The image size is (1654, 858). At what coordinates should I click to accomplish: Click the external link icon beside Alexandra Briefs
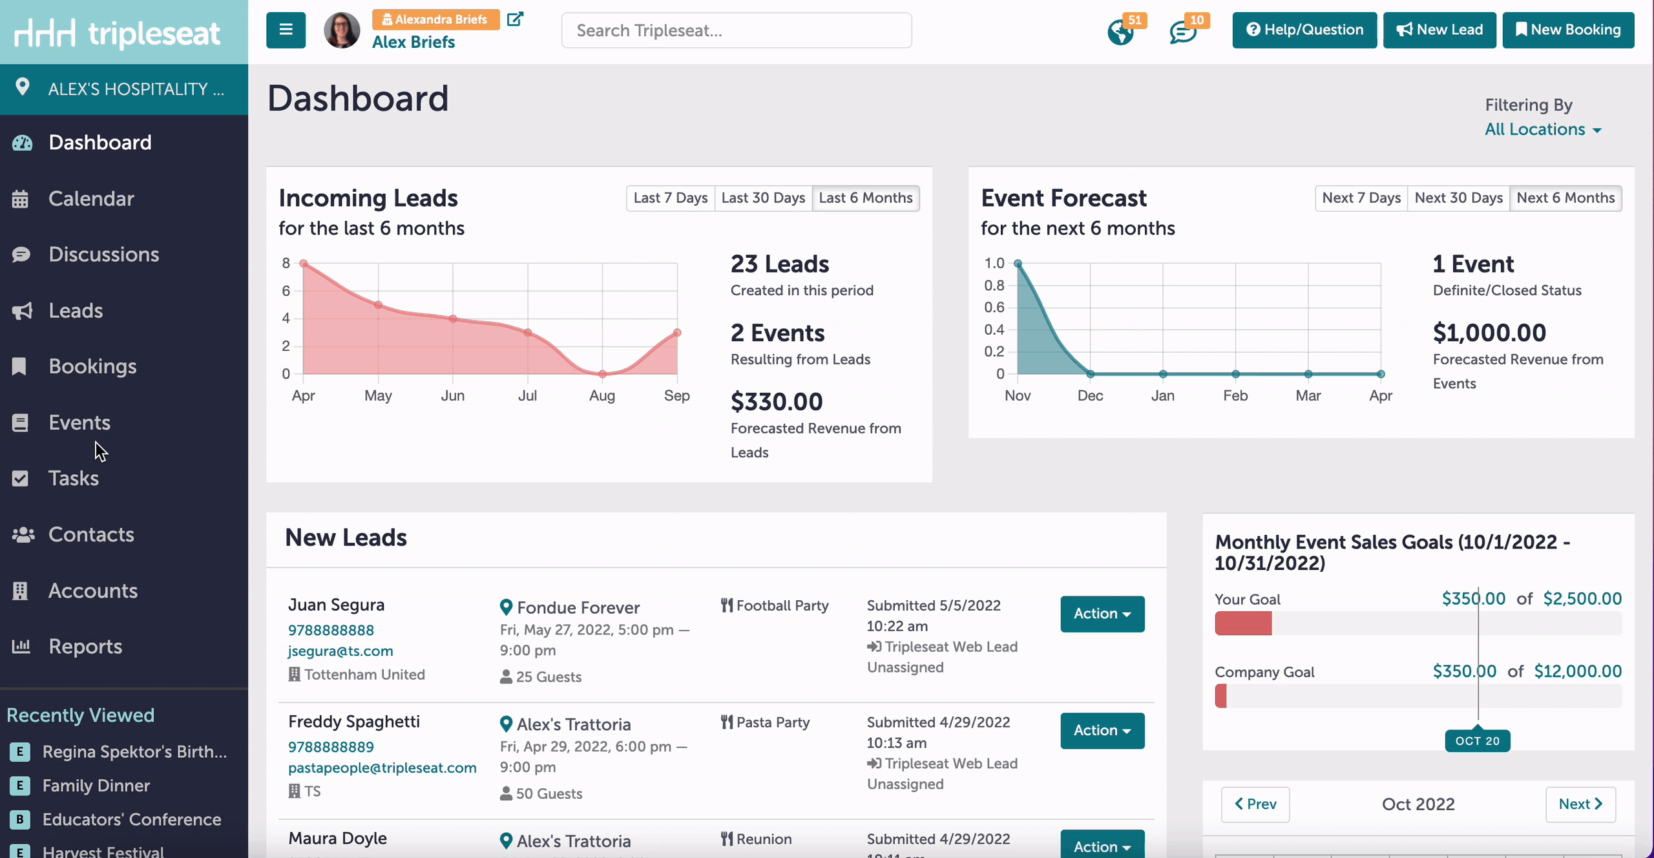click(515, 19)
